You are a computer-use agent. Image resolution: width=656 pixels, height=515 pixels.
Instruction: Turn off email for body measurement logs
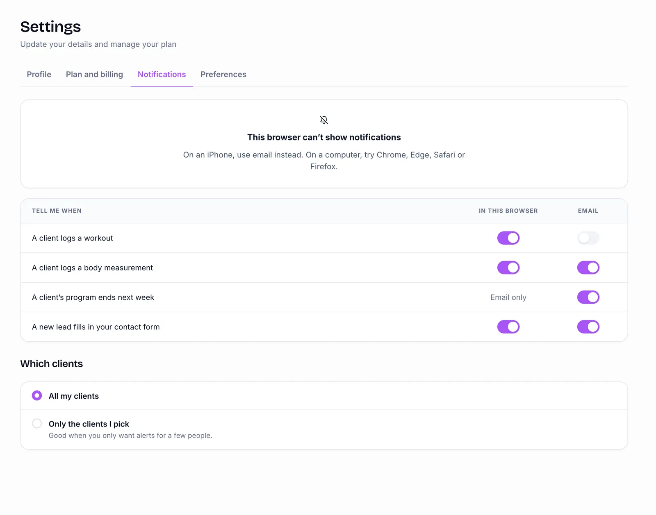pyautogui.click(x=588, y=268)
